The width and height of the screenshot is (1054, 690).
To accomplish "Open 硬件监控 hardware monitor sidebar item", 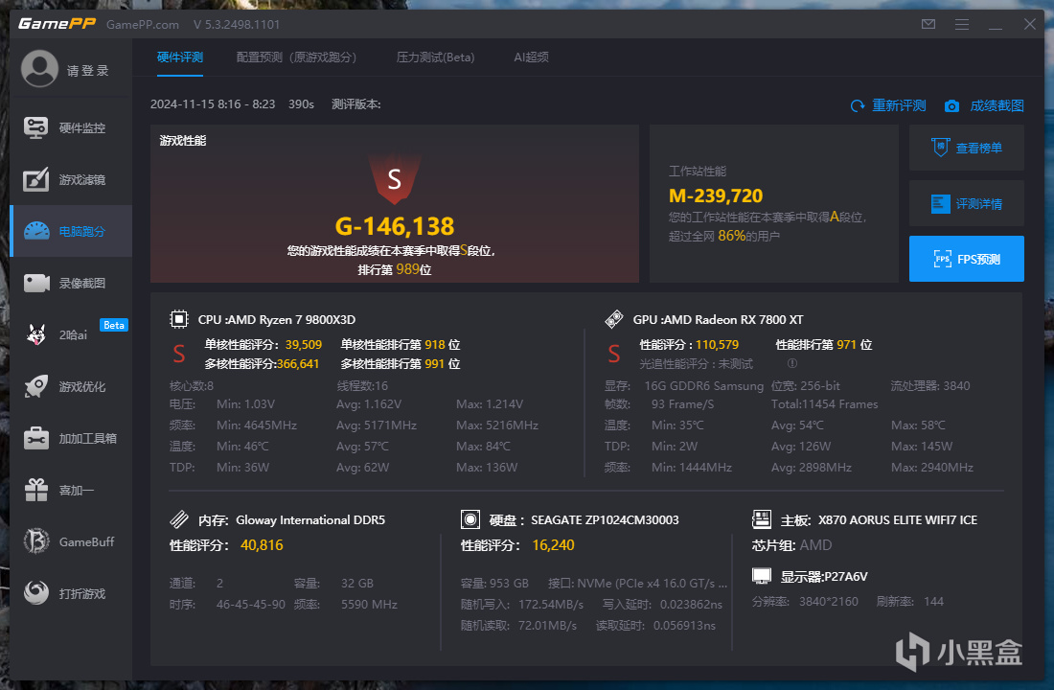I will click(71, 127).
